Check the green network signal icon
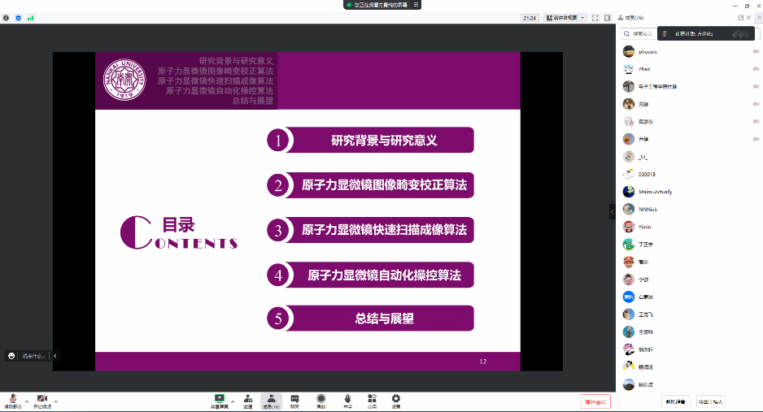 point(31,17)
